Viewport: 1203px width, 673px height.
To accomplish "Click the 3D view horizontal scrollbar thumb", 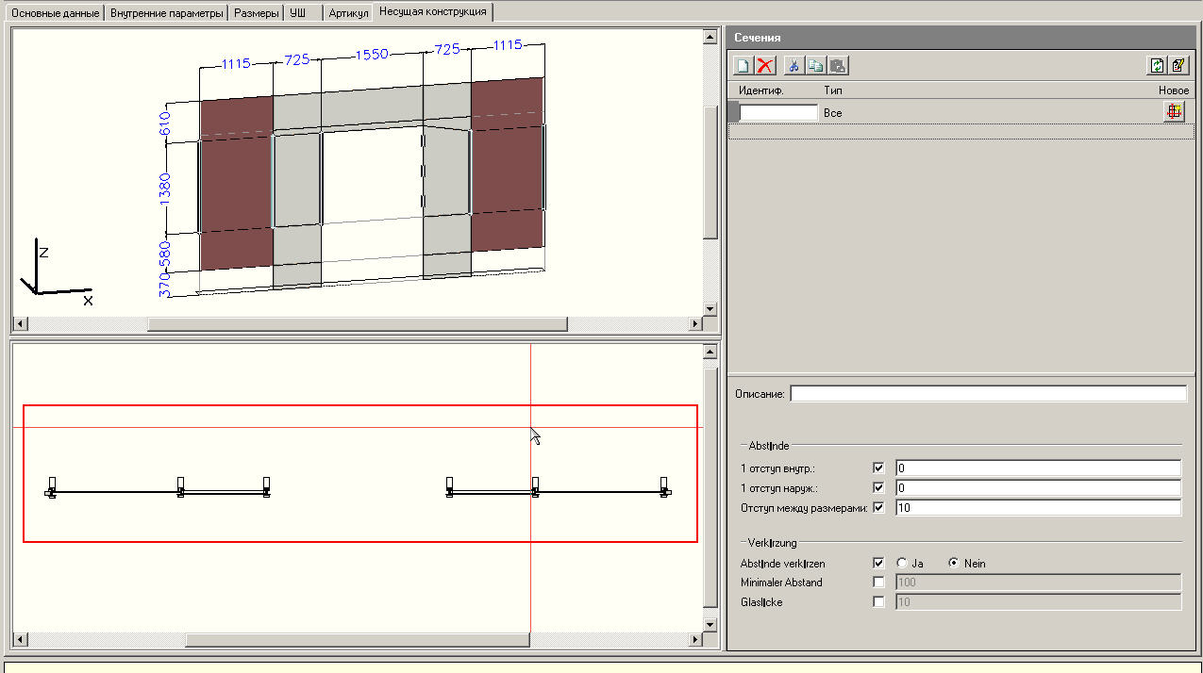I will click(x=358, y=324).
